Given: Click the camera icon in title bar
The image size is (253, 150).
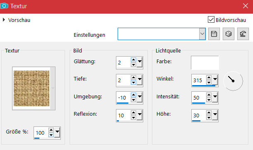Looking at the screenshot, I should (x=4, y=6).
